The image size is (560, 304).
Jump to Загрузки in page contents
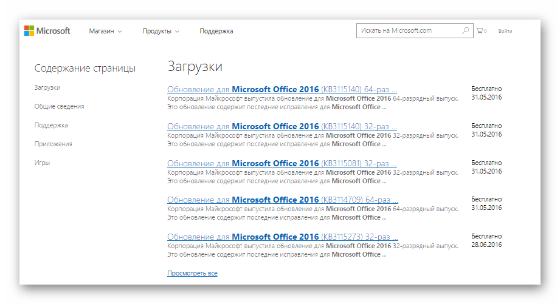(47, 87)
